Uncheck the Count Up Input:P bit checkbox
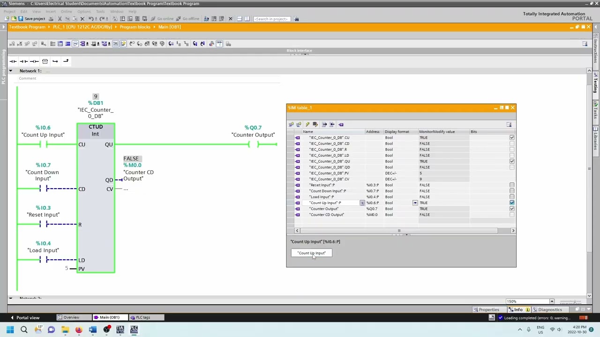 tap(512, 203)
